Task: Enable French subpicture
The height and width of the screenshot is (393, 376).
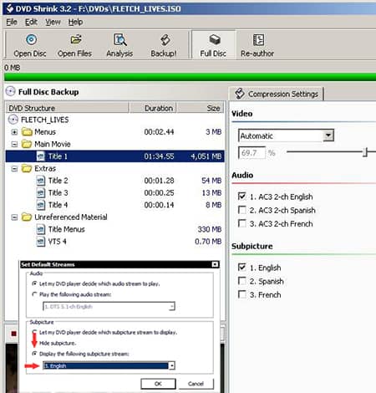Action: tap(242, 294)
